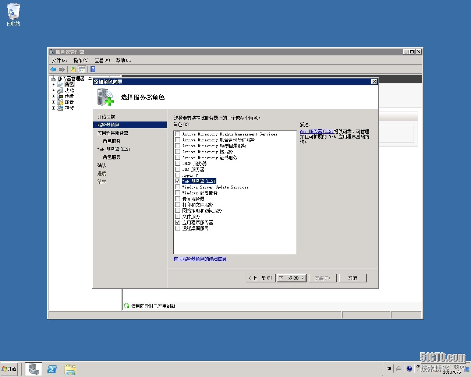The width and height of the screenshot is (471, 377).
Task: Open the 操作(A) menu
Action: pos(81,60)
